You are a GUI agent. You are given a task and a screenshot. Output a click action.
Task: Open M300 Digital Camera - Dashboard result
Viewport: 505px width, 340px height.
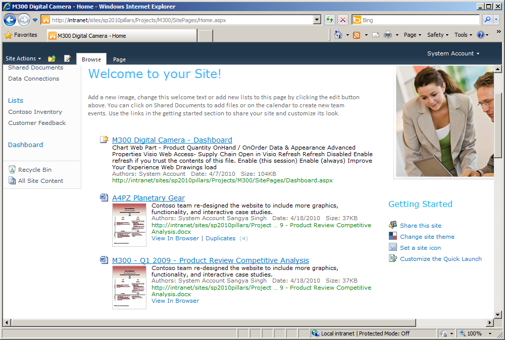pos(172,140)
